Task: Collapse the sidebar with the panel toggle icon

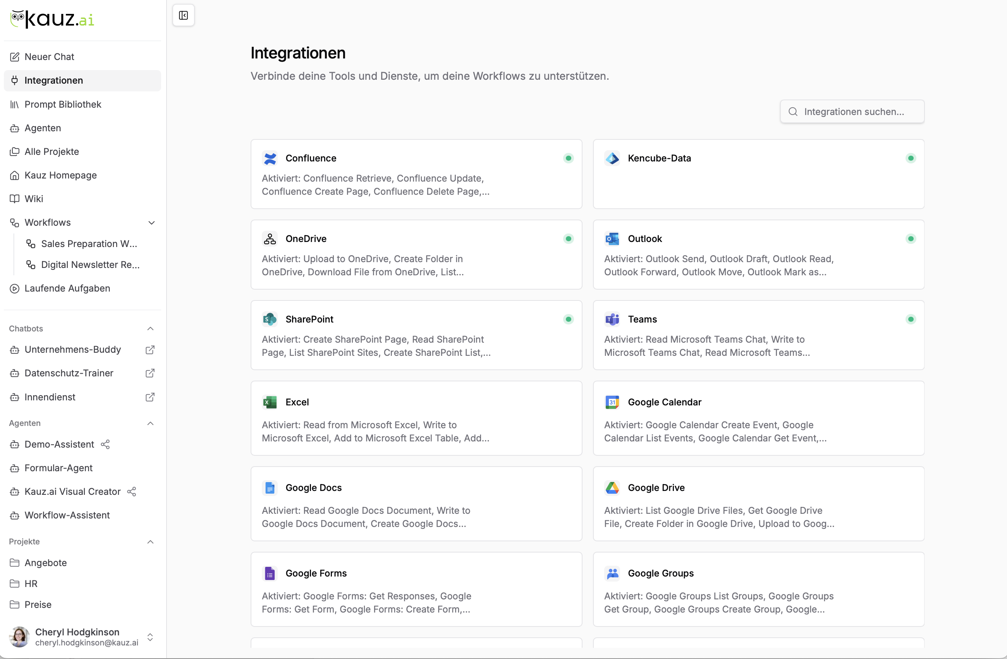Action: coord(183,15)
